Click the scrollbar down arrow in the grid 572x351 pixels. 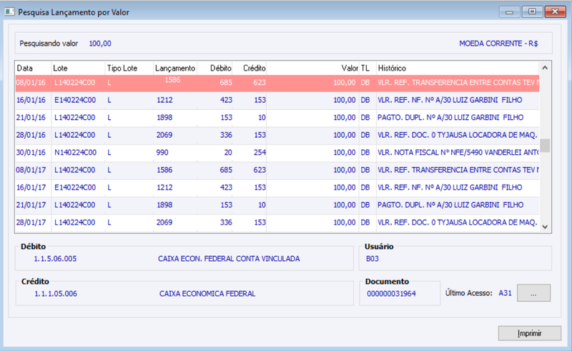click(x=545, y=226)
